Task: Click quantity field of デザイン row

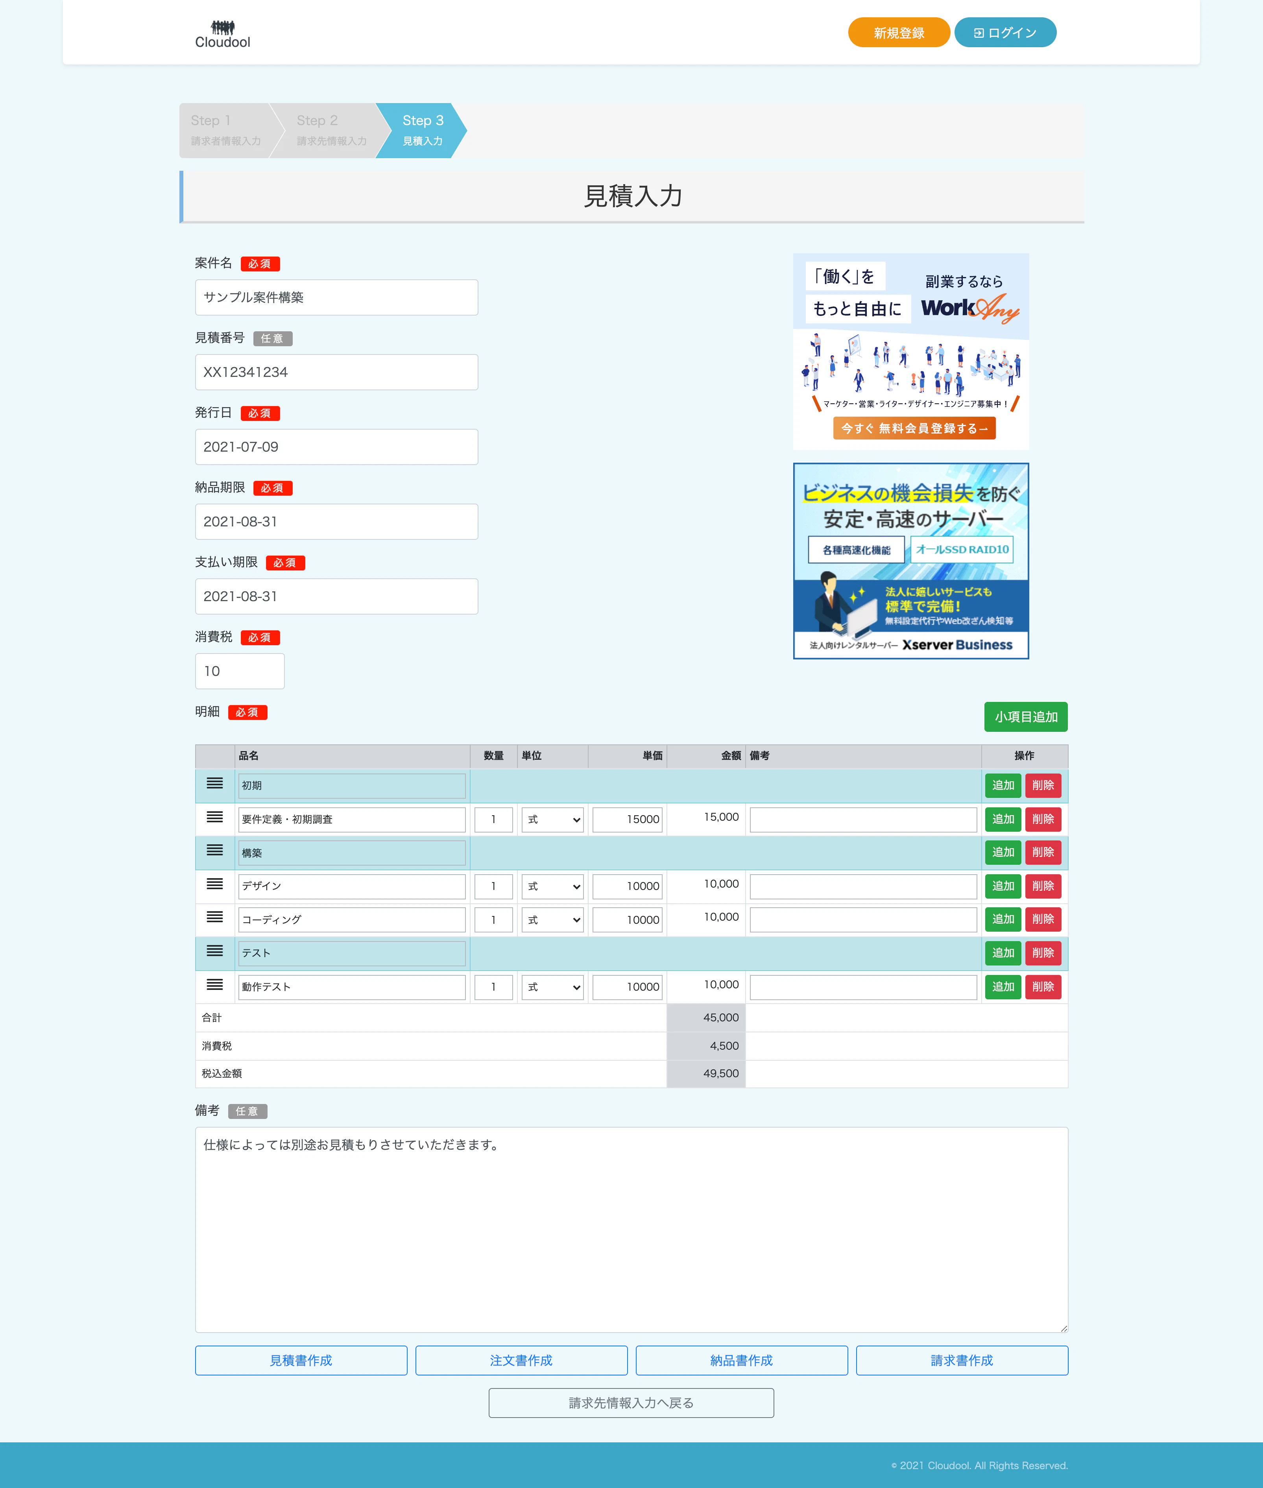Action: tap(493, 886)
